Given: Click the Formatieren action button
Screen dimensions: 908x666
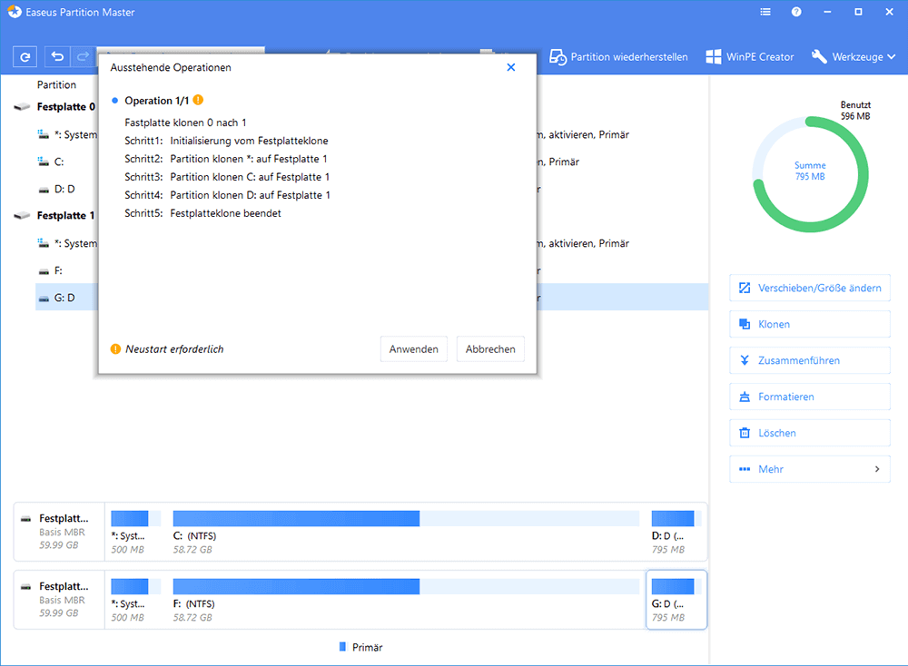Looking at the screenshot, I should coord(810,397).
